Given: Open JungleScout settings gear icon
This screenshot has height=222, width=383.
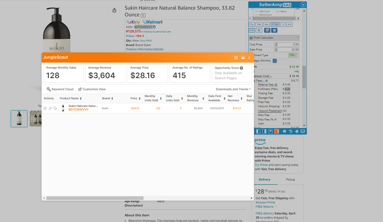Looking at the screenshot, I should (236, 58).
